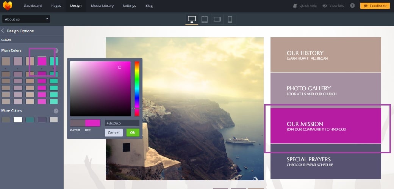
Task: Go back using Design Options arrow
Action: coord(3,31)
